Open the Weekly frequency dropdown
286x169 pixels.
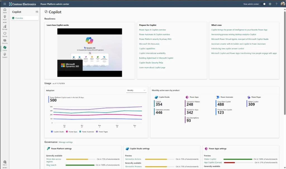pyautogui.click(x=136, y=90)
